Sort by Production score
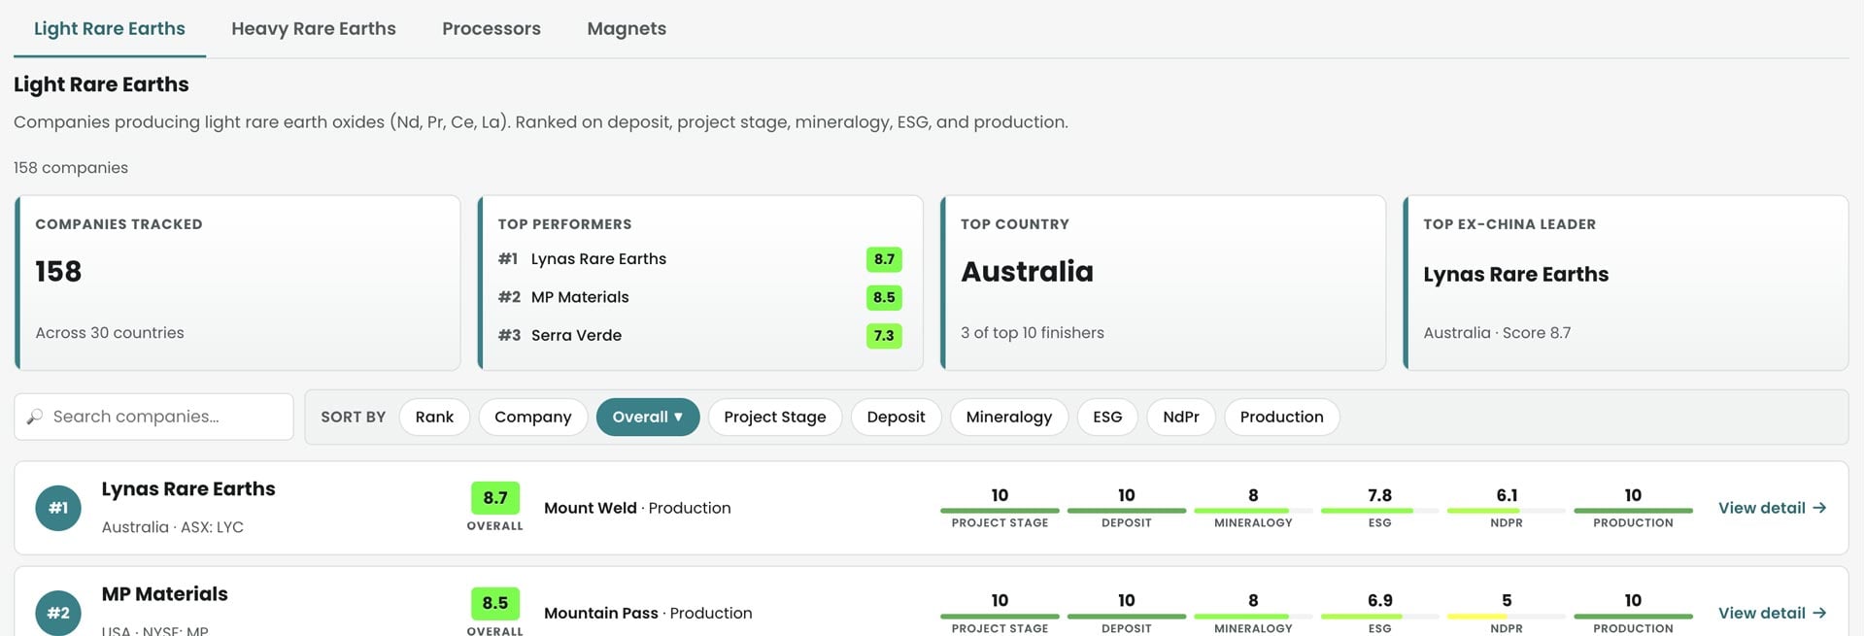The image size is (1865, 636). 1281,417
